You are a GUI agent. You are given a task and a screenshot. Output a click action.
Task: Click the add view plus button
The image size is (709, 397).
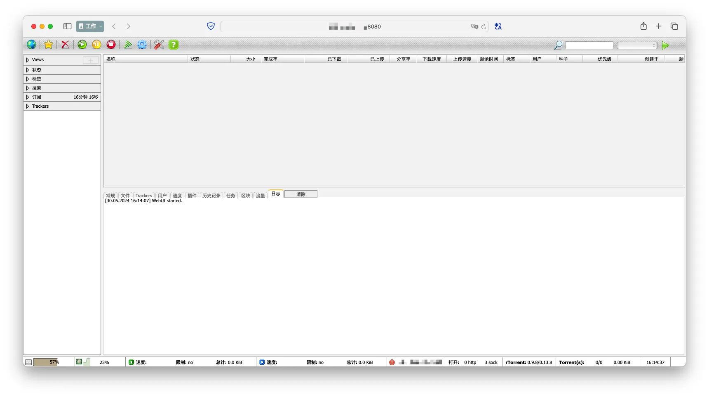[91, 60]
